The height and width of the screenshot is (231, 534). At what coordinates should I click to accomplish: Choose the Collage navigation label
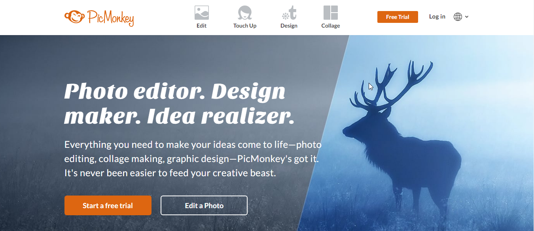331,26
